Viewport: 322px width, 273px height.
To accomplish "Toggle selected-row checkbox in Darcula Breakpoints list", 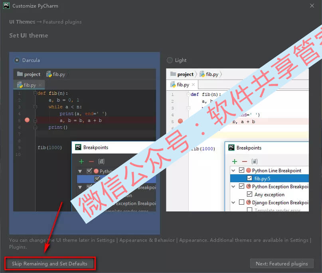I will (x=97, y=179).
